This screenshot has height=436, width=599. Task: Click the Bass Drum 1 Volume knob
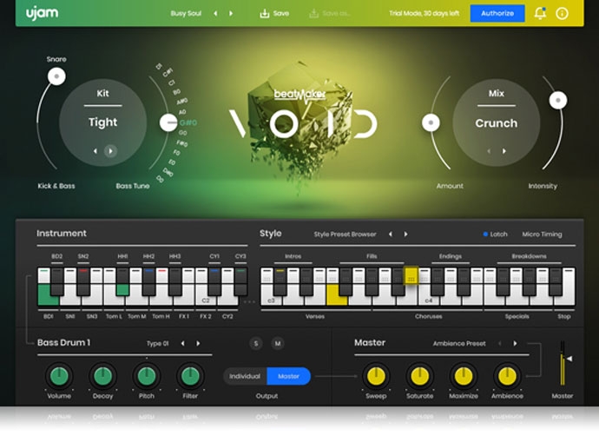[58, 376]
